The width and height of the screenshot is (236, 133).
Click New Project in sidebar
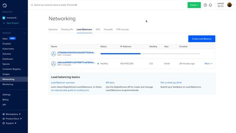click(13, 23)
